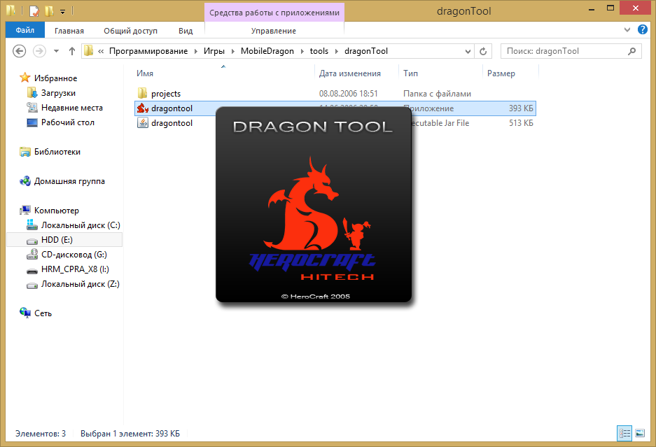
Task: Open the Файл menu
Action: (x=25, y=30)
